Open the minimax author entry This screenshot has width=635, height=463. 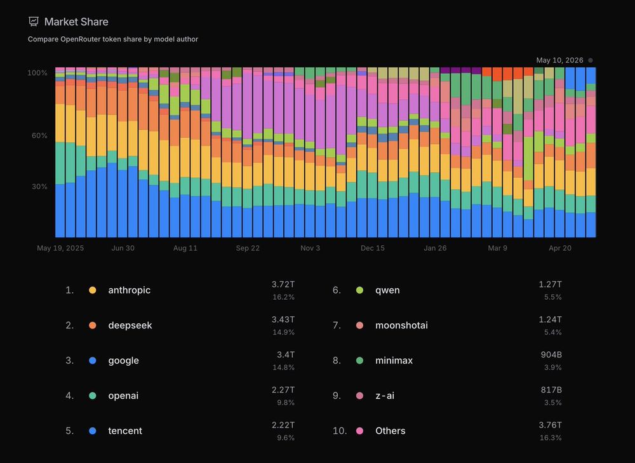click(394, 361)
